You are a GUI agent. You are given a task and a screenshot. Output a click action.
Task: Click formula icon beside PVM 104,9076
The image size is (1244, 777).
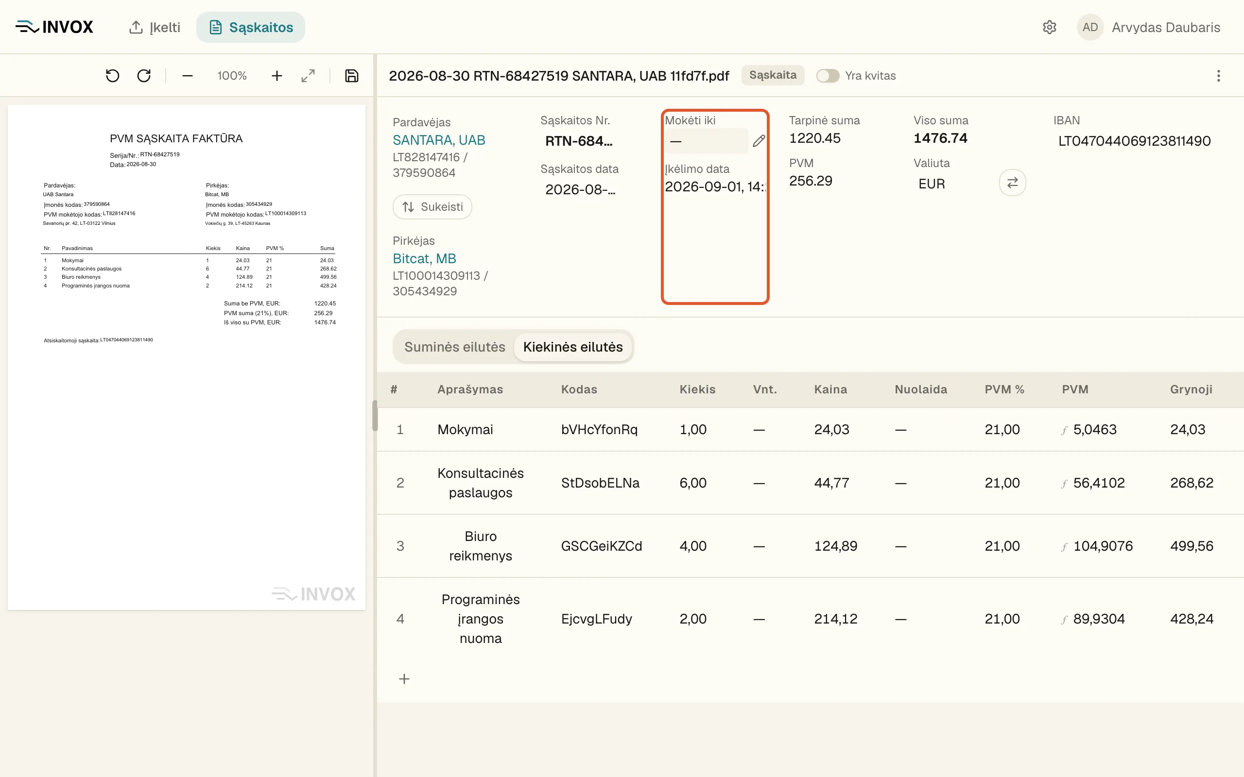pyautogui.click(x=1065, y=547)
